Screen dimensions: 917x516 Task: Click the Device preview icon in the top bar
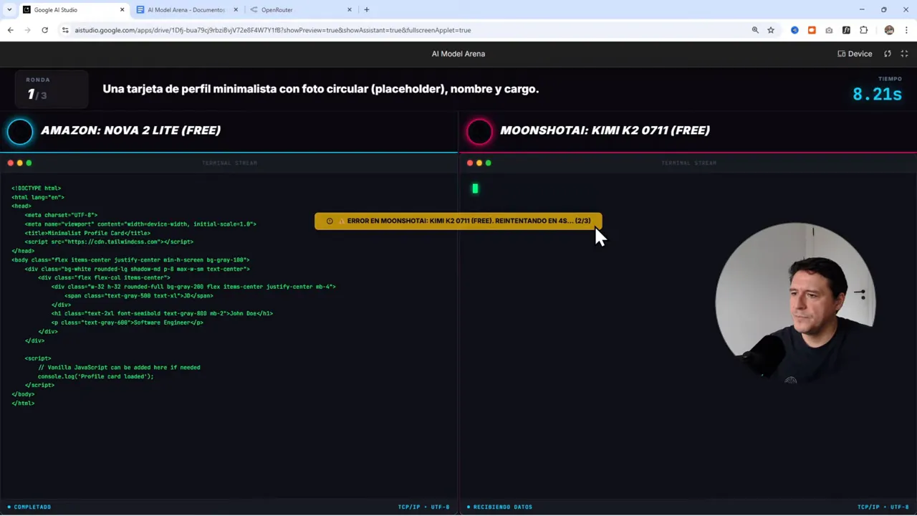click(x=841, y=53)
